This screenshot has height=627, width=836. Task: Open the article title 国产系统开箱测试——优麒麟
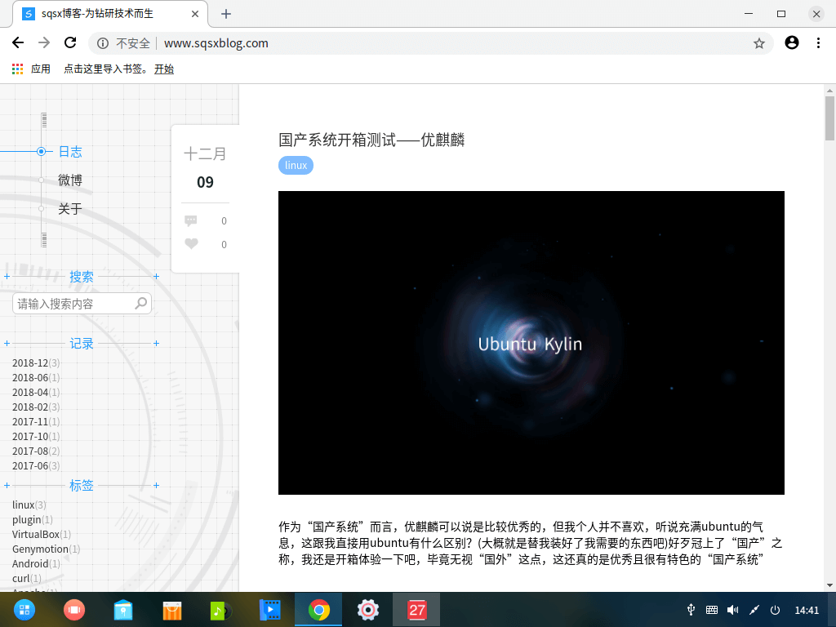(x=371, y=140)
